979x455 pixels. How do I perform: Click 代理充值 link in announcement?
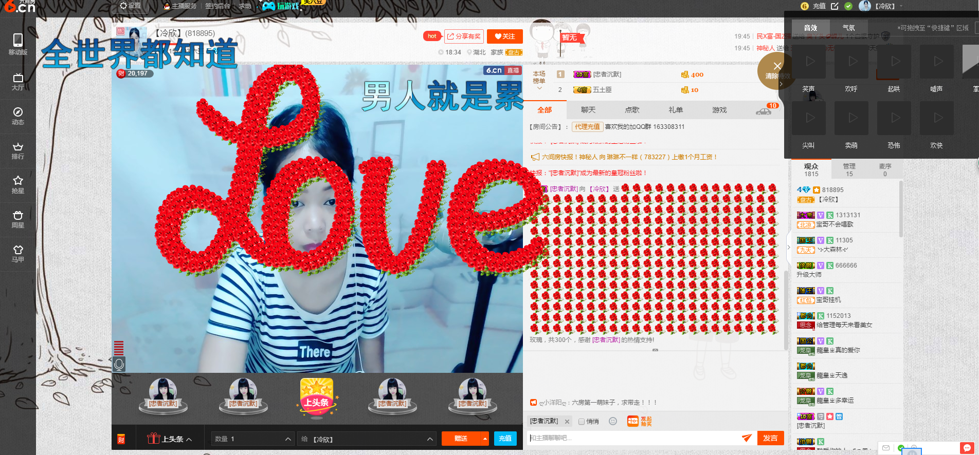pos(587,127)
